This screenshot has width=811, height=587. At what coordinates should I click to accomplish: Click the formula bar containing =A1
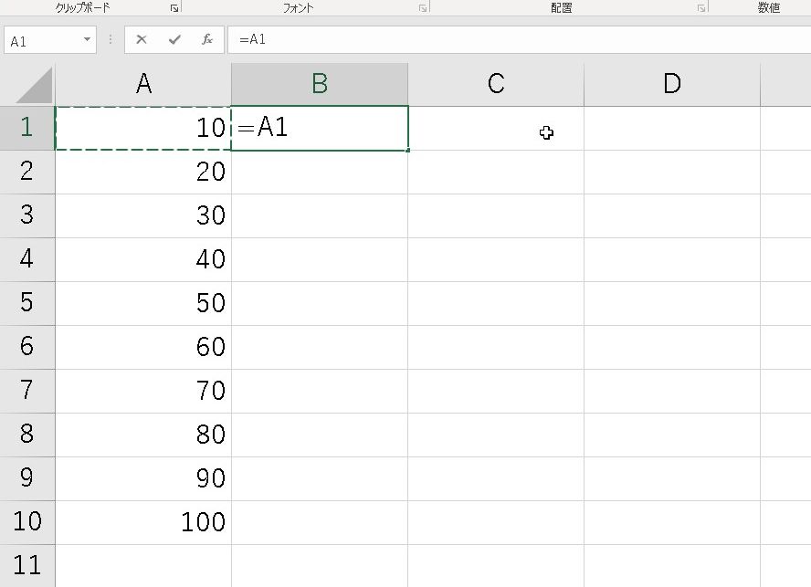click(511, 39)
